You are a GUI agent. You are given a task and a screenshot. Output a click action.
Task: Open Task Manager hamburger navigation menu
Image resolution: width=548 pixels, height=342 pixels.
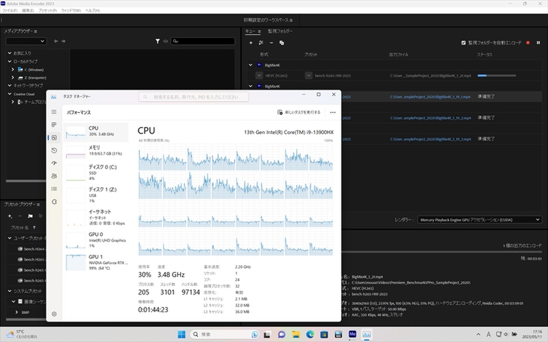54,111
